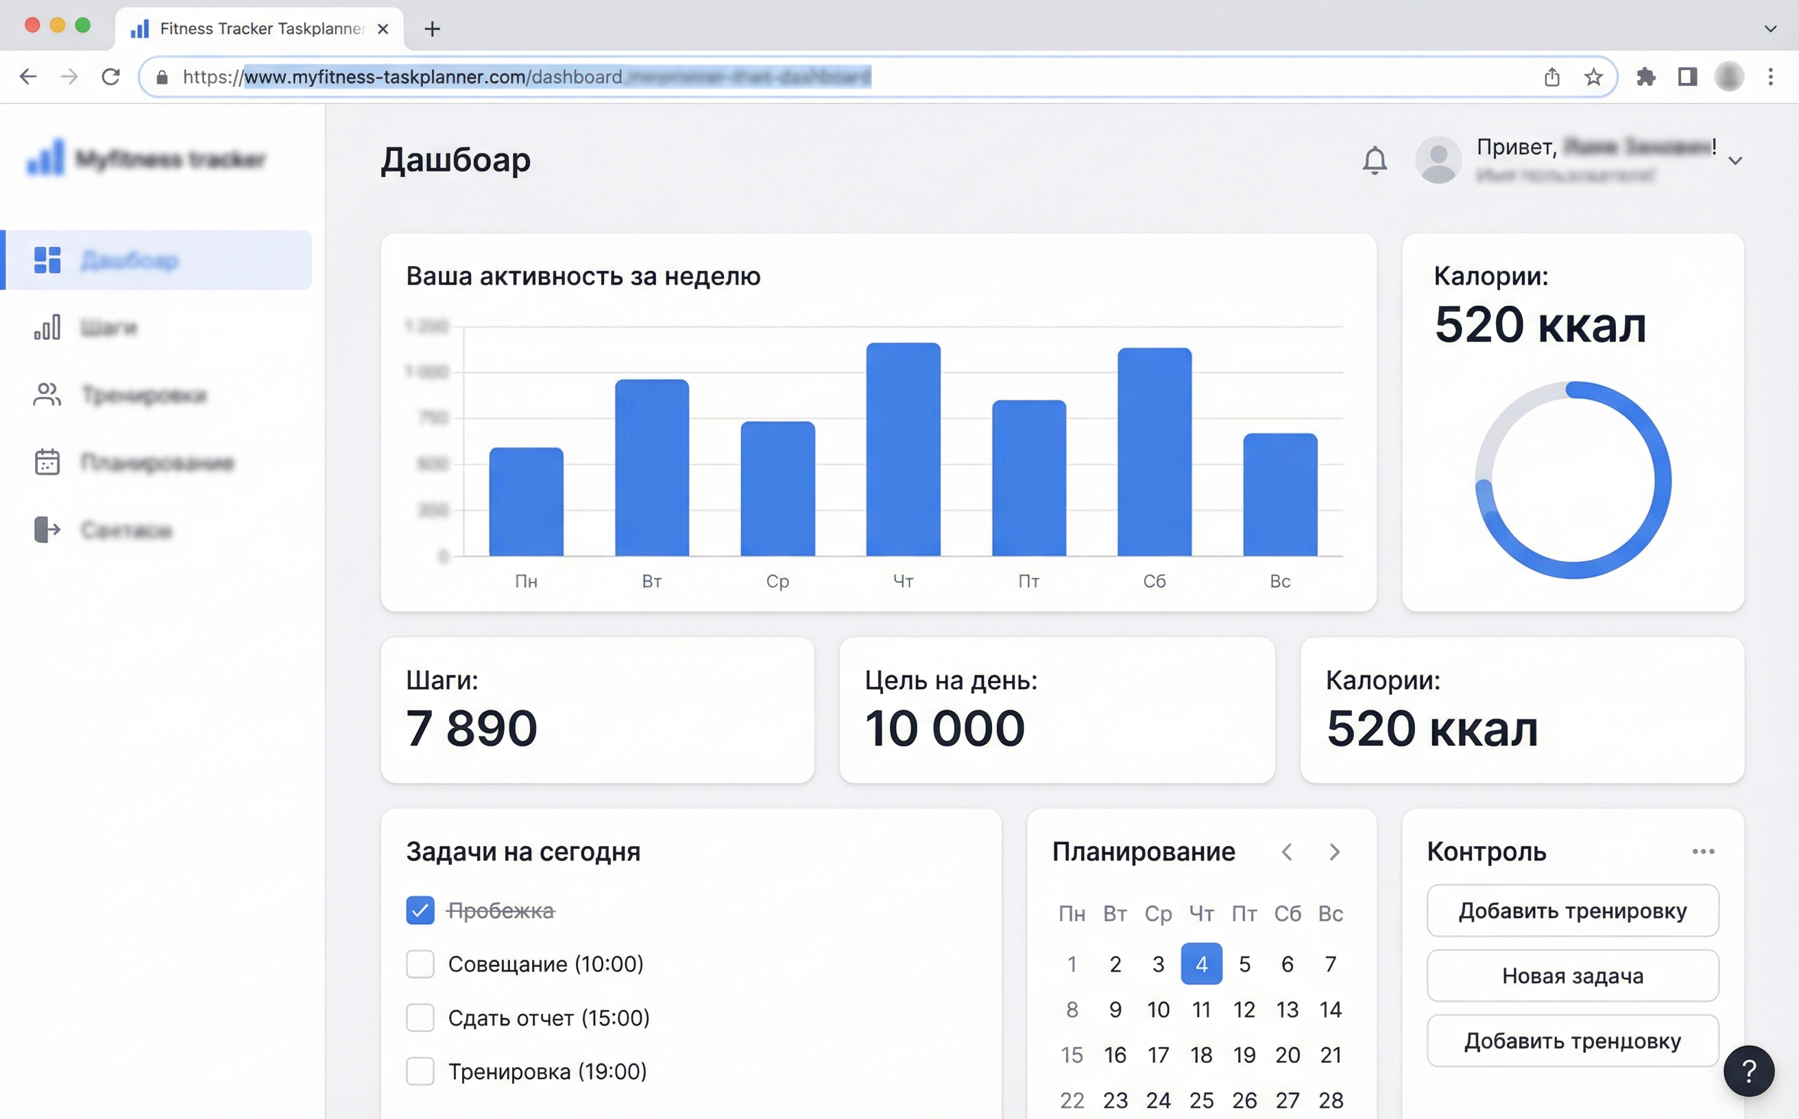
Task: Open the browser extensions puzzle icon
Action: pos(1646,77)
